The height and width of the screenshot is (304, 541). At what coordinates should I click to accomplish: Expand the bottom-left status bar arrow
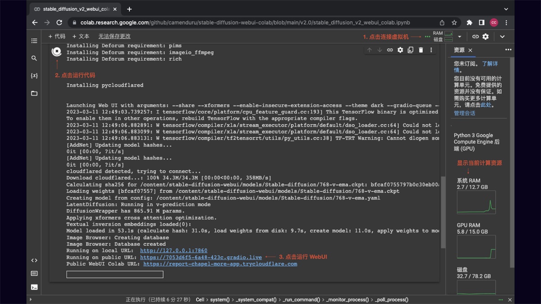click(31, 299)
